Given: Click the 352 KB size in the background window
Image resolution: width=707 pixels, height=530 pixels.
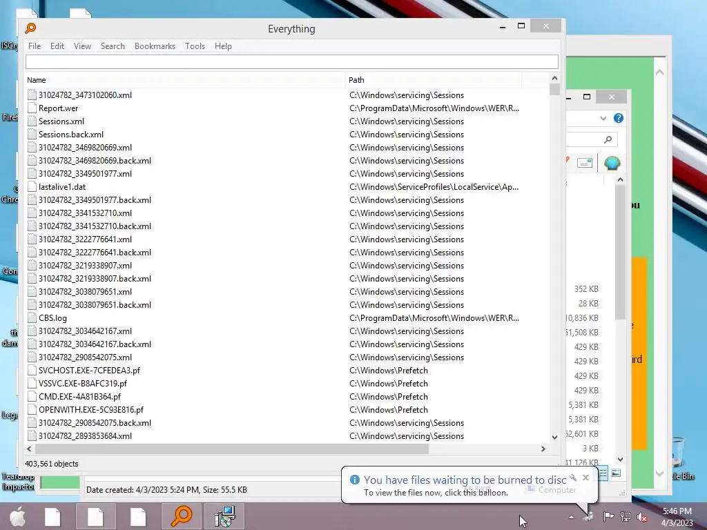Looking at the screenshot, I should 586,289.
